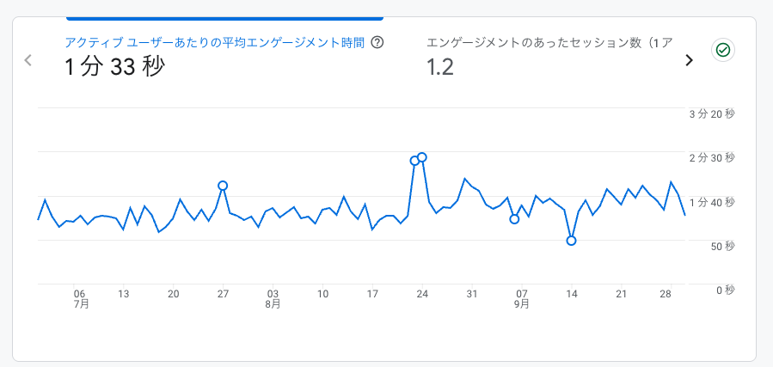Click the 3 分 20 秒 y-axis label

(x=712, y=113)
